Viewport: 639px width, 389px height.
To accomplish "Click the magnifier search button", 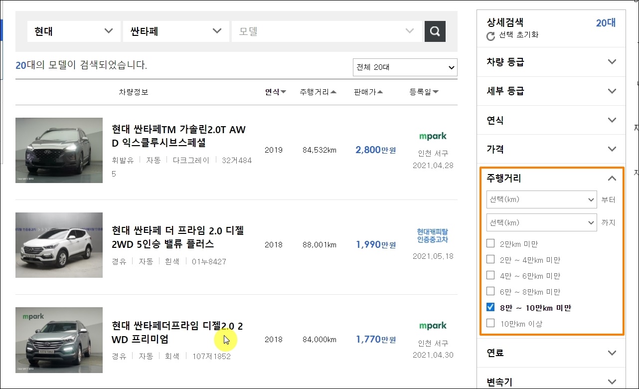I will click(x=435, y=31).
